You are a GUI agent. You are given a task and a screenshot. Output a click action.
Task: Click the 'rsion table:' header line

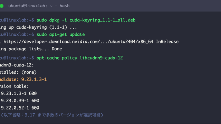[x=14, y=86]
